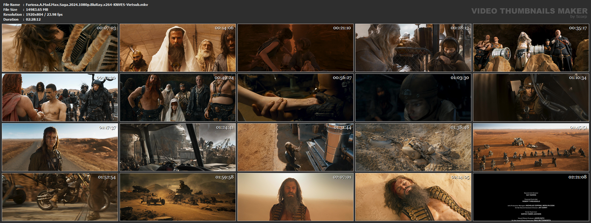Select the motorcycle frame at 01:52:54

[x=60, y=197]
